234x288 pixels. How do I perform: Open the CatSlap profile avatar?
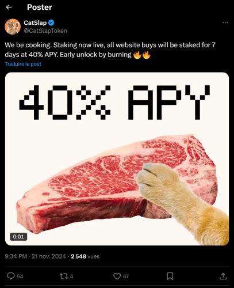13,26
